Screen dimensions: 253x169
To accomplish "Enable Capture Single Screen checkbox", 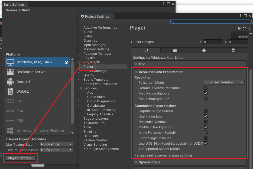I will [206, 111].
